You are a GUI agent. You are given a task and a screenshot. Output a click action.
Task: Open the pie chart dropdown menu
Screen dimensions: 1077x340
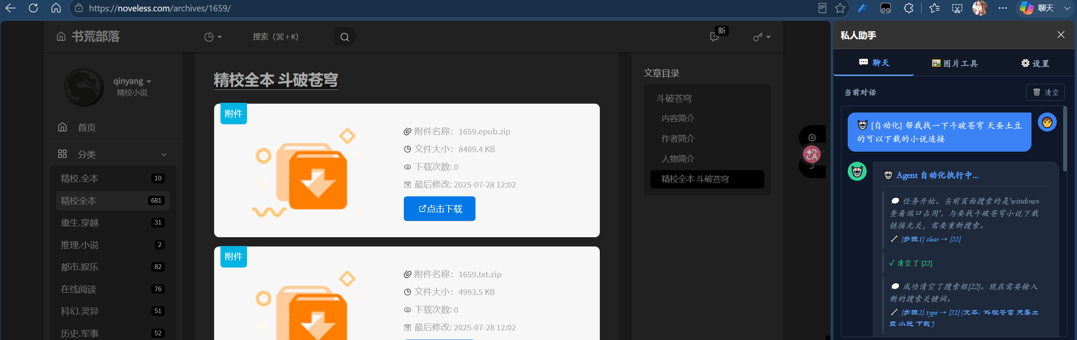point(213,37)
